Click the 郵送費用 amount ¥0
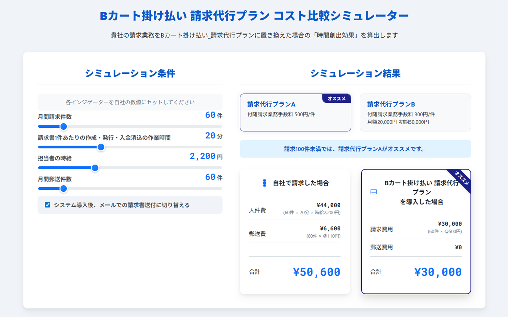This screenshot has height=317, width=508. (x=458, y=248)
